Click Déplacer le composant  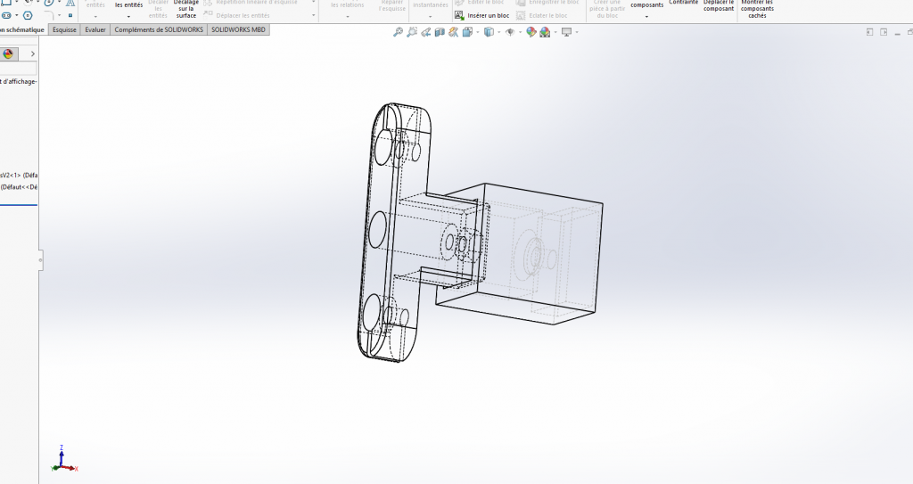coord(719,6)
